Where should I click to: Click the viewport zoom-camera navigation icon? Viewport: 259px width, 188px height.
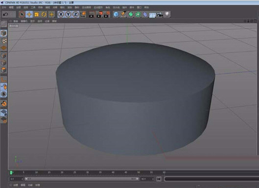248,21
